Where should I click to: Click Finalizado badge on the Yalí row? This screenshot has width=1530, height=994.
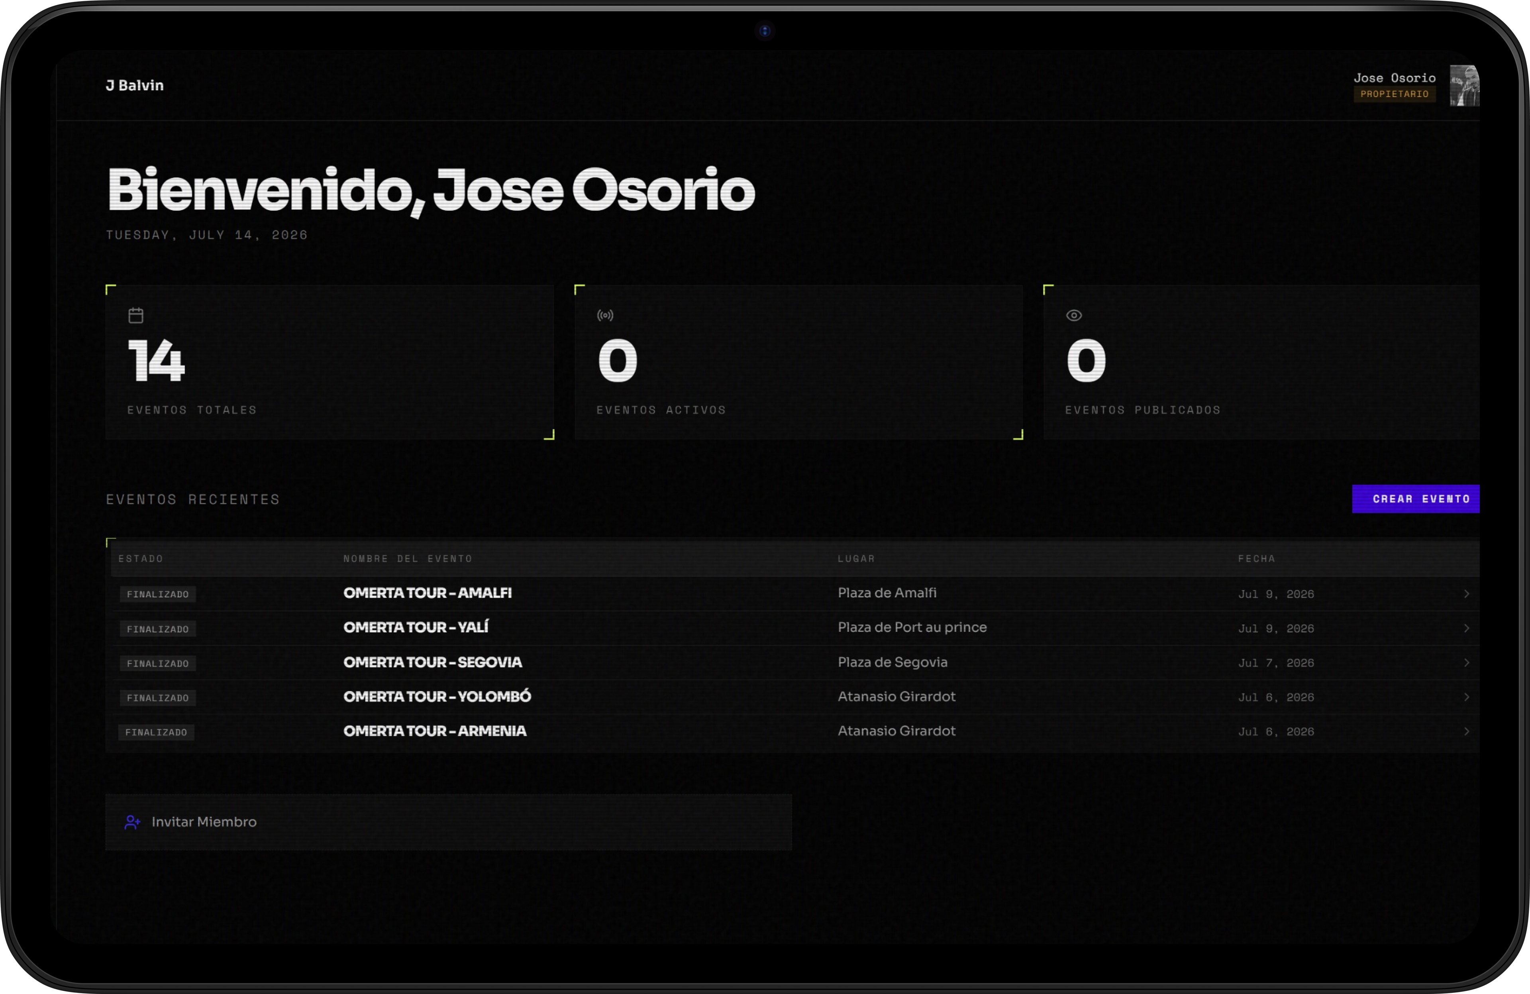pyautogui.click(x=157, y=629)
